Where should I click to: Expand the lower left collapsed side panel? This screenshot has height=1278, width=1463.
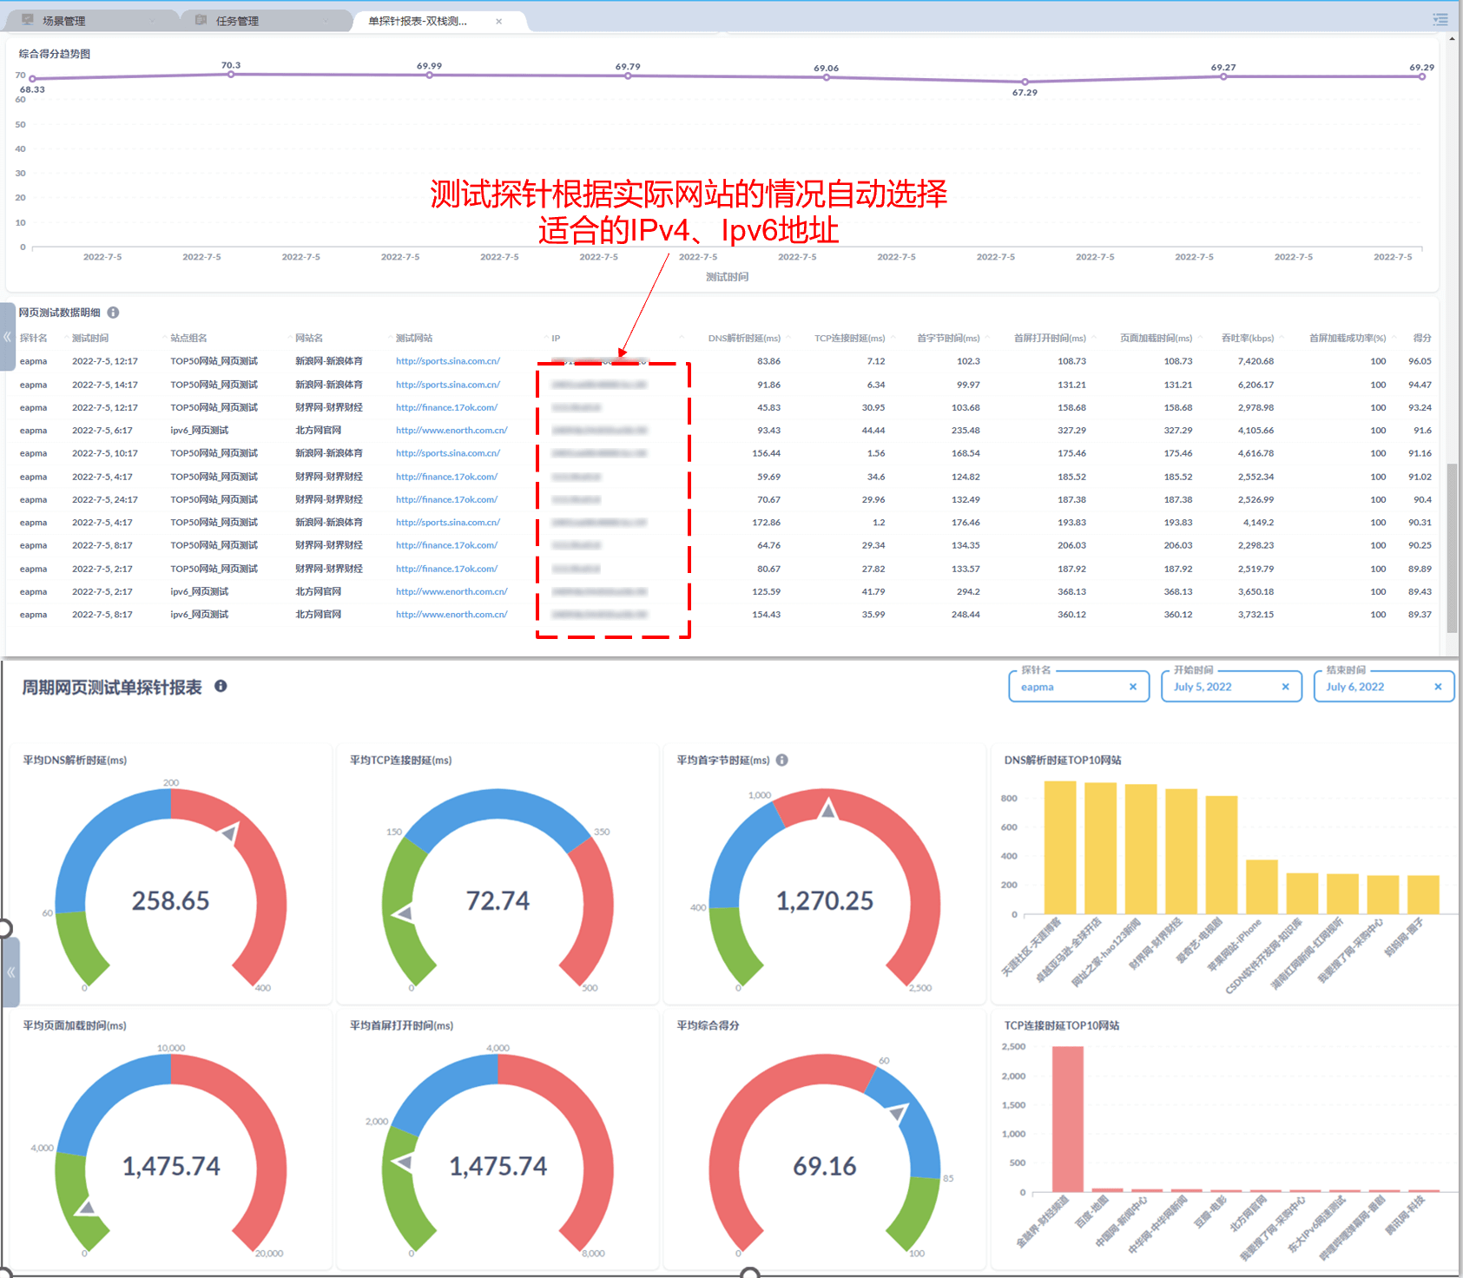pos(10,972)
